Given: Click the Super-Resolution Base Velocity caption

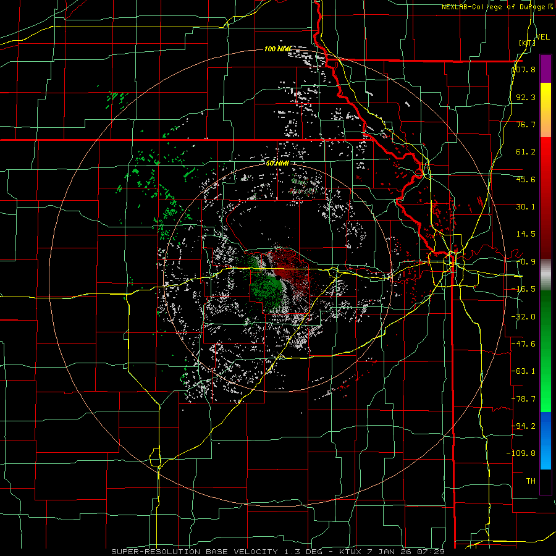Looking at the screenshot, I should [x=277, y=552].
